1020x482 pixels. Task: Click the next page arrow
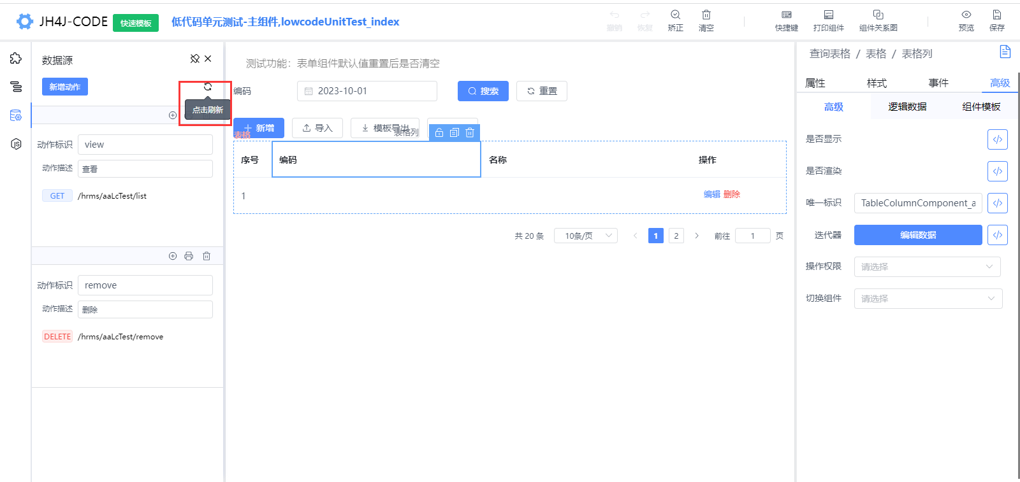(697, 236)
